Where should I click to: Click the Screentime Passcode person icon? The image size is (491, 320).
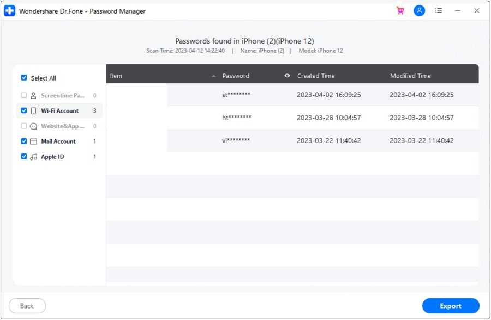[x=33, y=96]
